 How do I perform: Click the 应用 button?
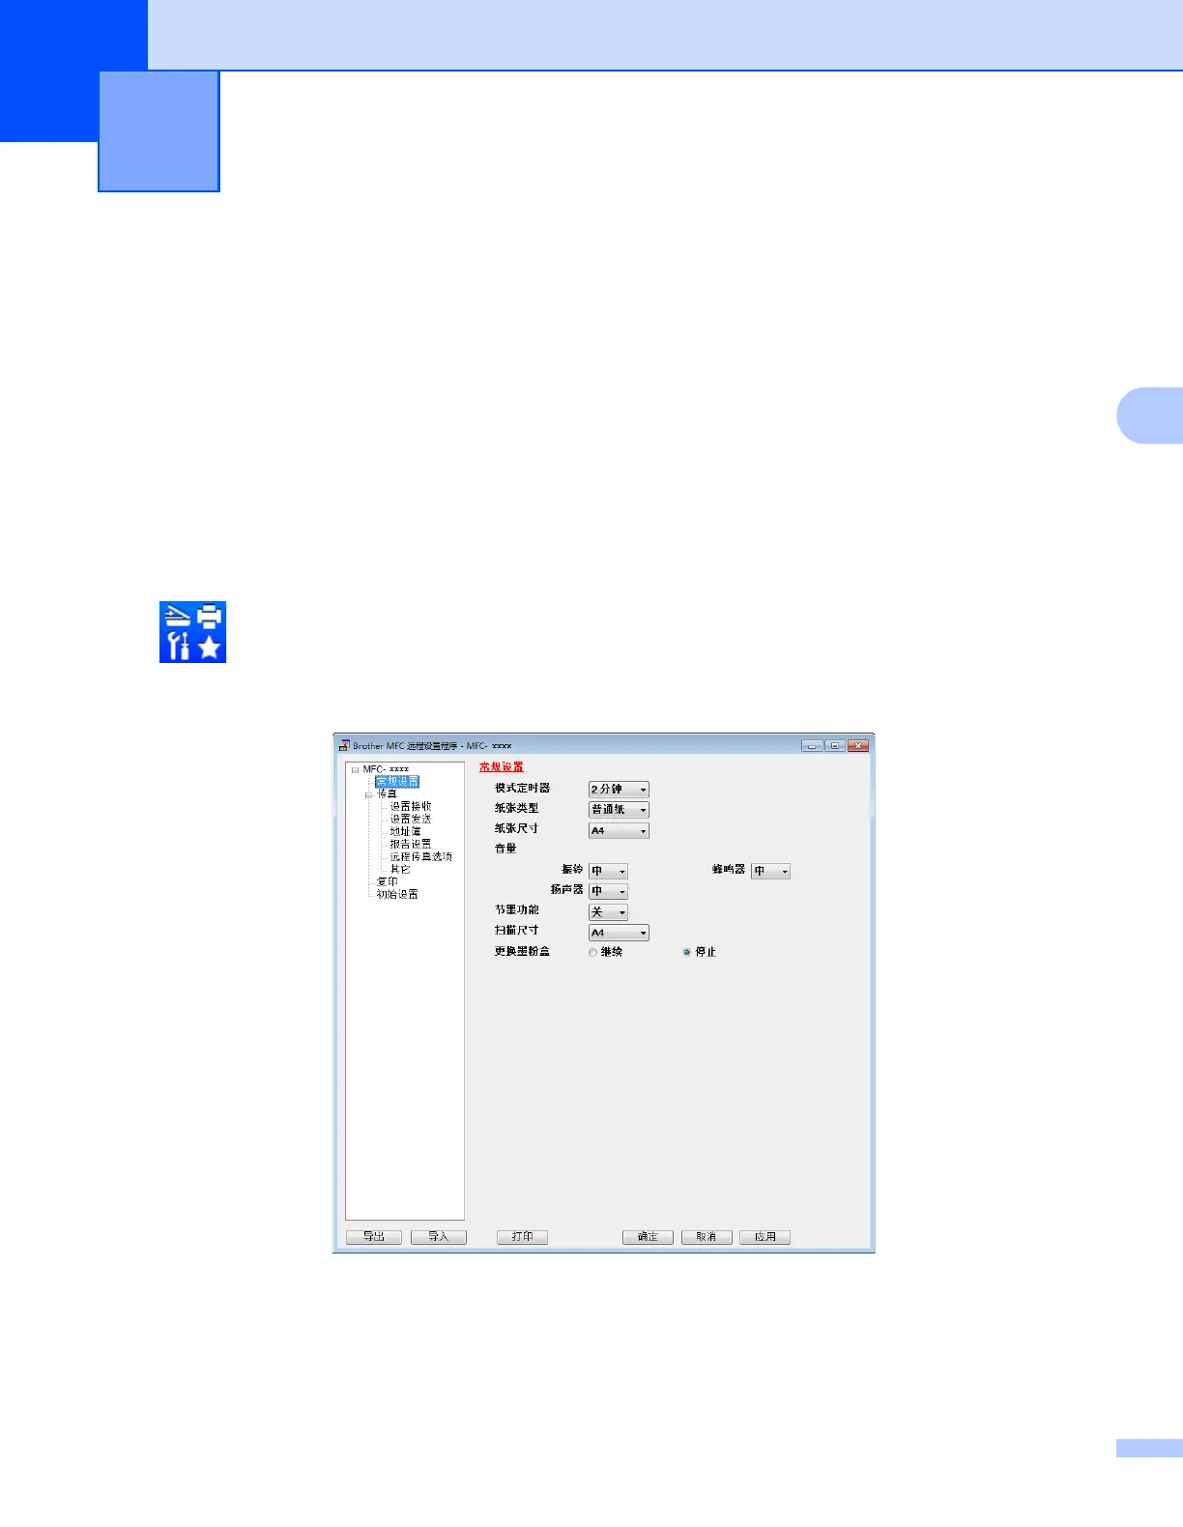[x=765, y=1237]
